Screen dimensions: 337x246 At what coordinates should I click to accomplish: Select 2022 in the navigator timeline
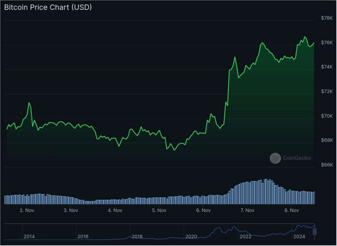tap(245, 236)
